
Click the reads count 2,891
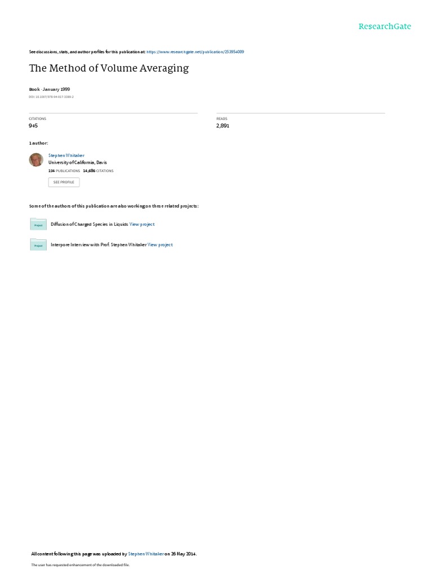pos(223,126)
